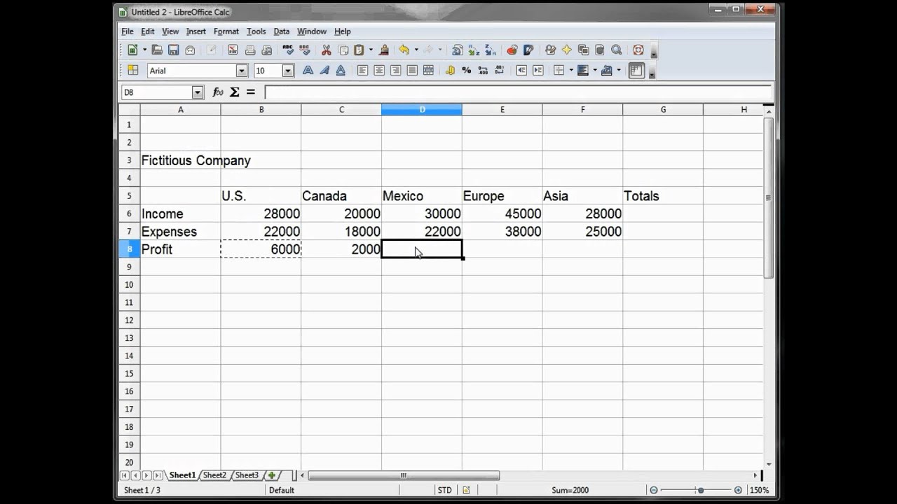Switch to the Sheet2 tab

[x=214, y=475]
